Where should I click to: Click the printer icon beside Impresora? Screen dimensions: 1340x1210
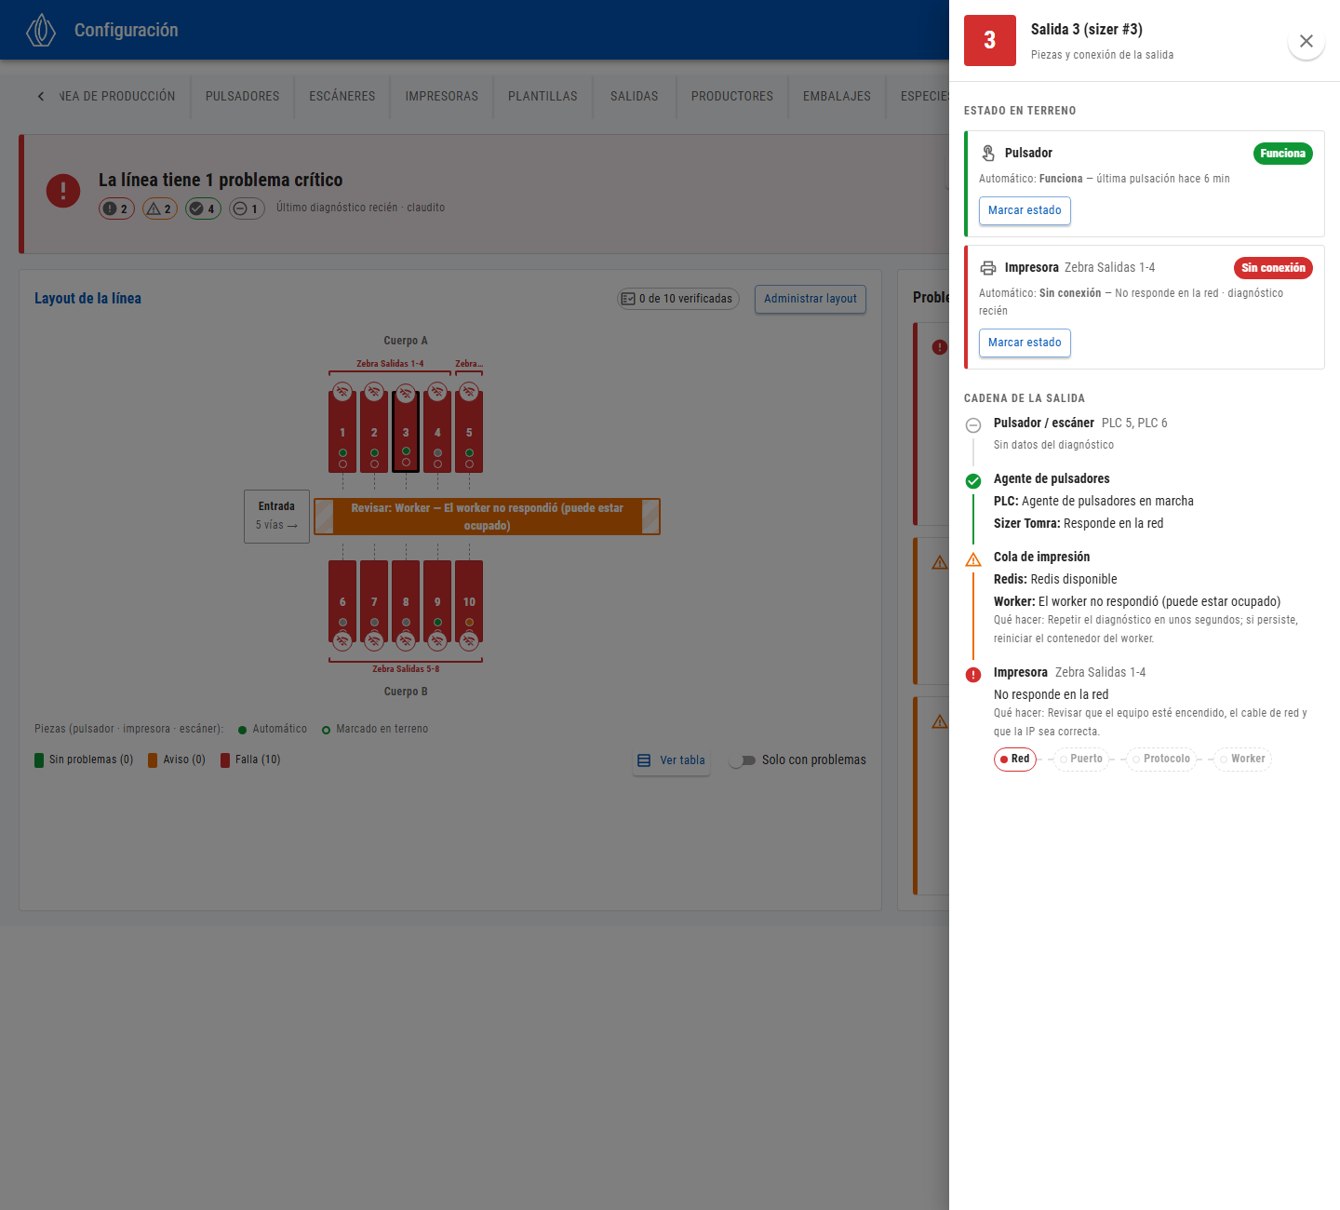pyautogui.click(x=988, y=268)
